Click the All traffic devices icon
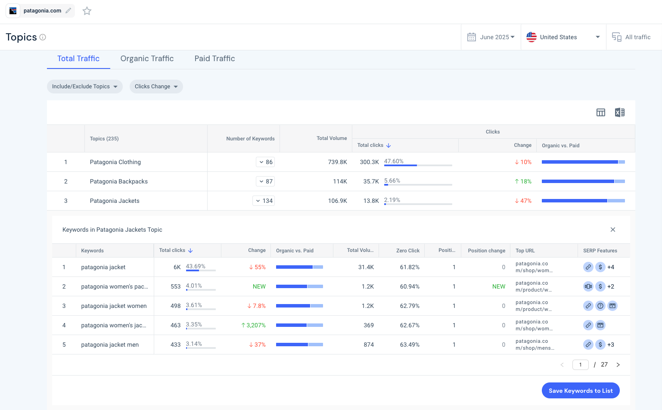This screenshot has height=410, width=662. click(617, 37)
